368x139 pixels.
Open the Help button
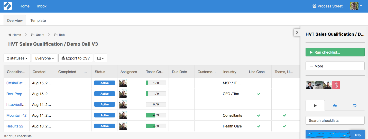coord(357,135)
